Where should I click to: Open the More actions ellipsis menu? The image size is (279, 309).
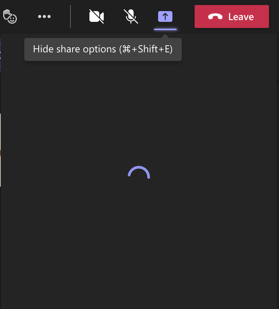44,16
